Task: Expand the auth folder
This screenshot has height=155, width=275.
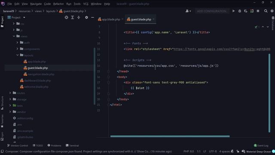Action: pos(17,43)
